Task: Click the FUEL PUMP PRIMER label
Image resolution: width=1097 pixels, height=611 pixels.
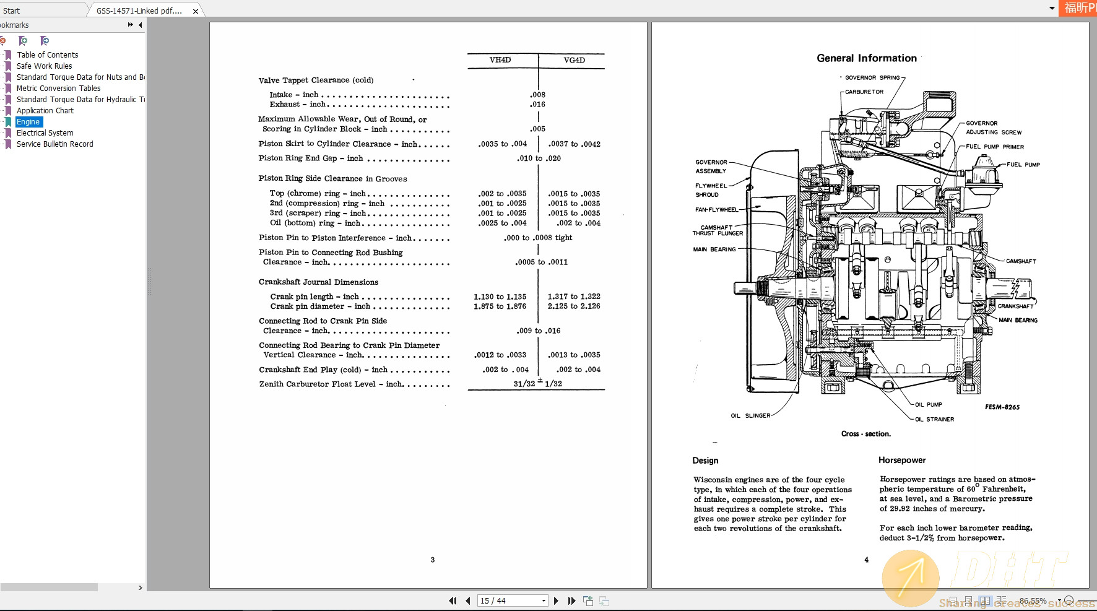Action: pos(995,147)
